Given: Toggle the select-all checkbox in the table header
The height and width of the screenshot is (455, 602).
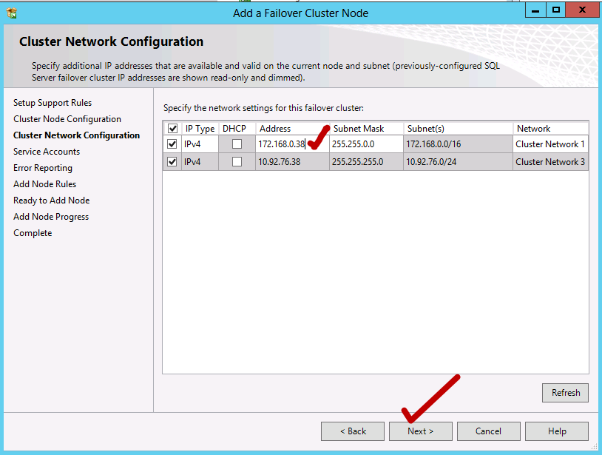Looking at the screenshot, I should (173, 128).
